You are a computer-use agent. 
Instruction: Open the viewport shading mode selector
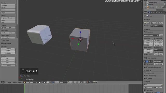40,82
